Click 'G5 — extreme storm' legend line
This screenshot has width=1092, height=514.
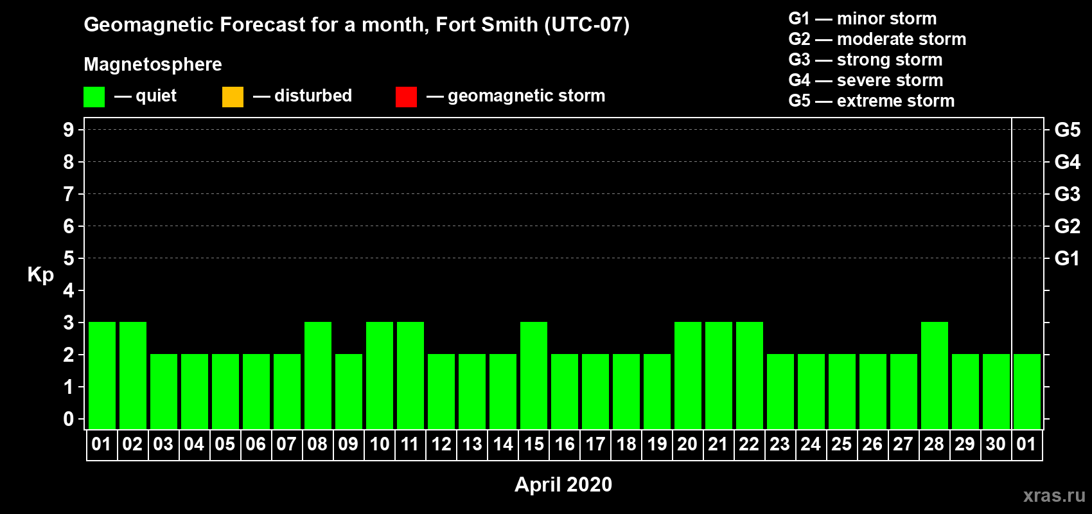coord(871,101)
